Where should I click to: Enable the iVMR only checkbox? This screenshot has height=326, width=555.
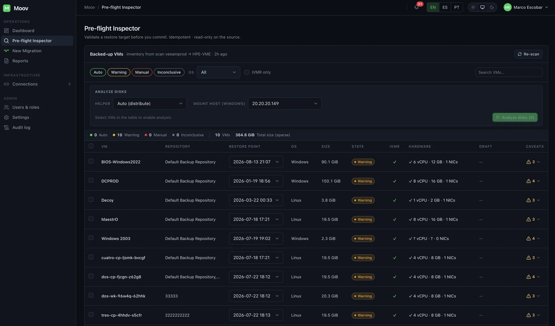click(x=247, y=72)
